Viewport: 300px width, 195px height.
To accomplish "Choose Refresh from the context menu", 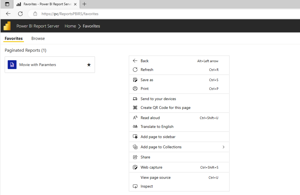I will pyautogui.click(x=179, y=70).
